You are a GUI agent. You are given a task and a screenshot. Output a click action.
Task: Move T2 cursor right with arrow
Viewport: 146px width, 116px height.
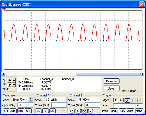[14, 85]
